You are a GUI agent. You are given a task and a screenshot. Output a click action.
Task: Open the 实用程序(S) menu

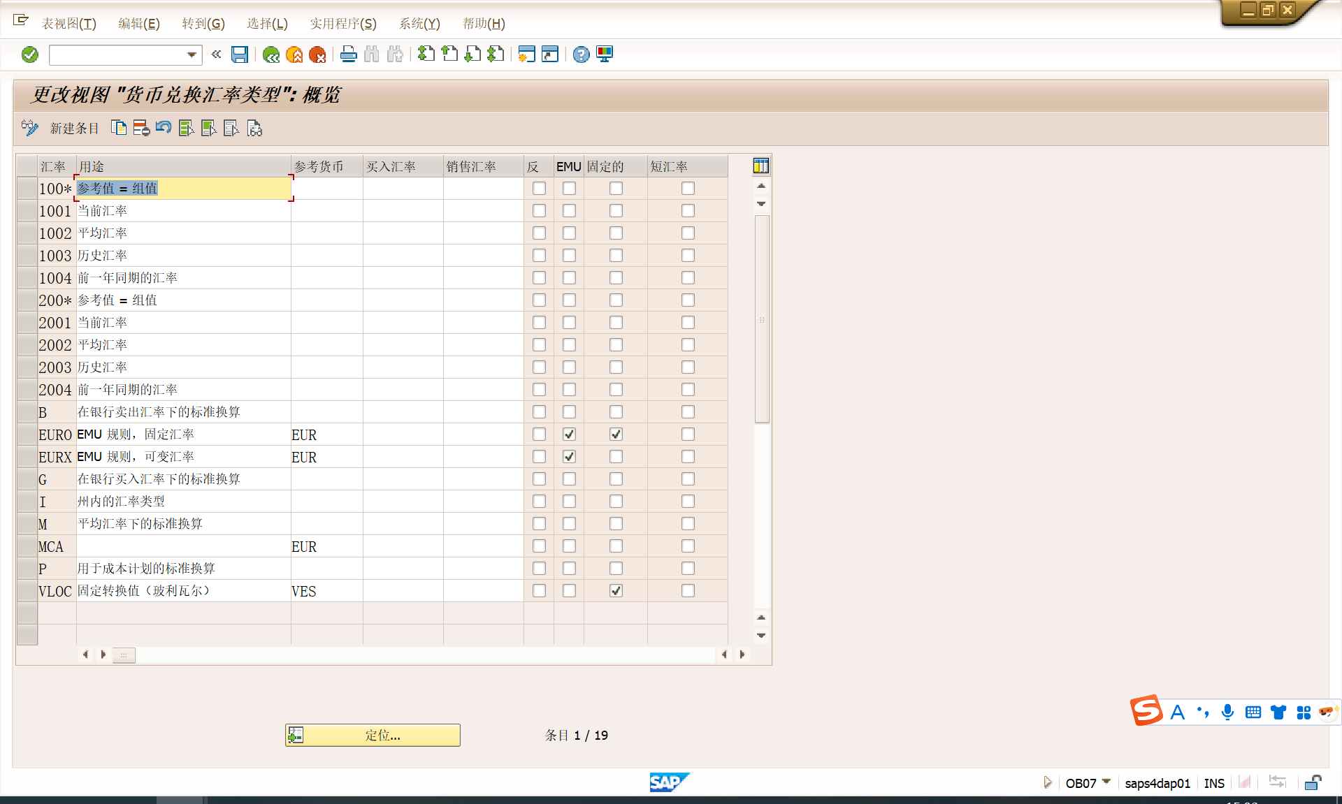click(342, 24)
